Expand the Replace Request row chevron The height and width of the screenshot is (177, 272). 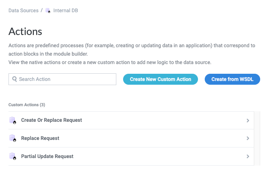248,138
